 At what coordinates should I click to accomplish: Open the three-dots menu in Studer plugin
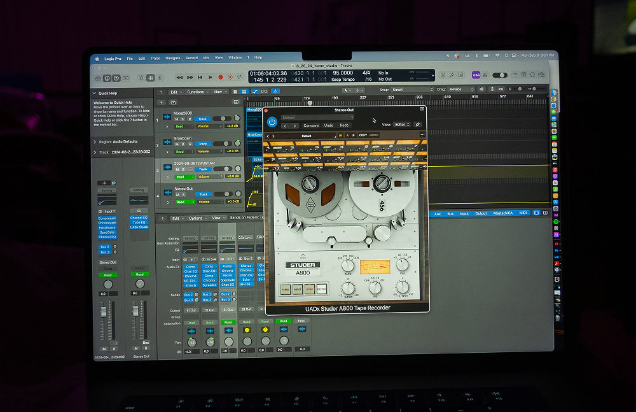(x=422, y=134)
